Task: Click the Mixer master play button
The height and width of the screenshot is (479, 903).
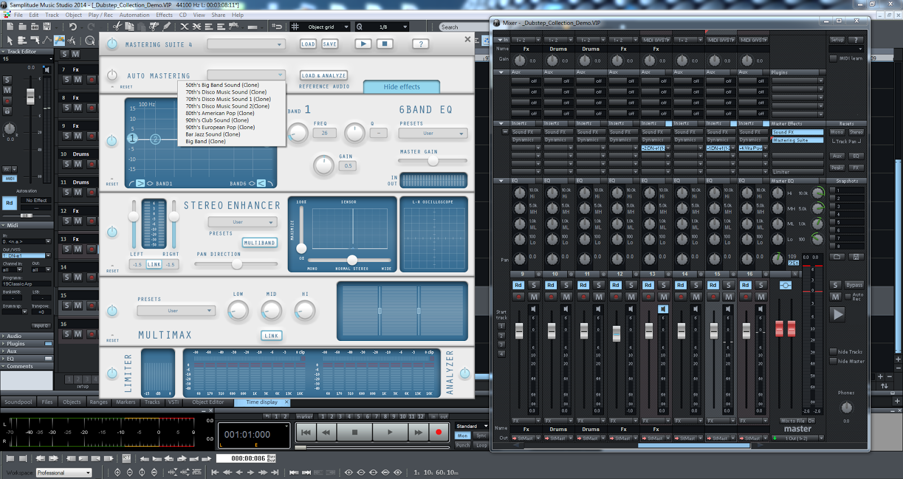Action: [x=838, y=314]
